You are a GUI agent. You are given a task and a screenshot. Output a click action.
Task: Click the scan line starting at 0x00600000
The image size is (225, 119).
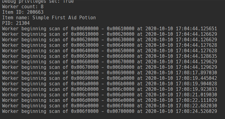click(x=110, y=29)
